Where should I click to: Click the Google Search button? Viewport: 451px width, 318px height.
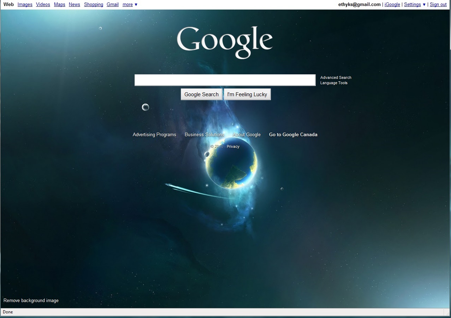(x=201, y=94)
